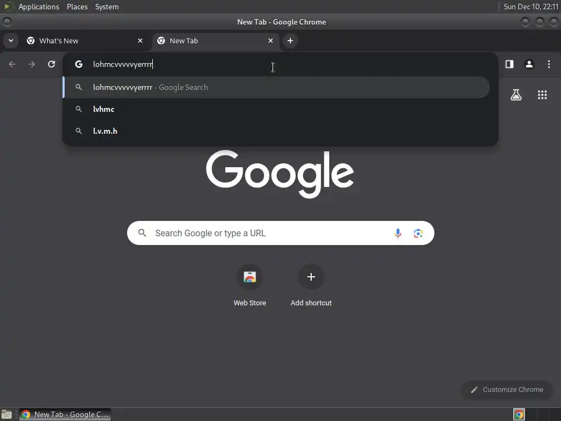Click the Chrome reload page icon

51,64
